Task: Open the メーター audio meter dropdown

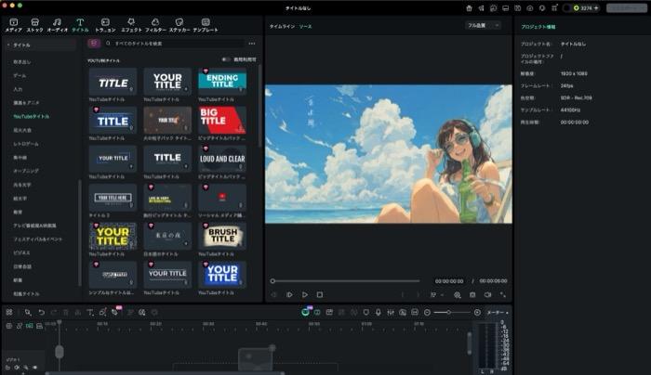Action: (497, 312)
